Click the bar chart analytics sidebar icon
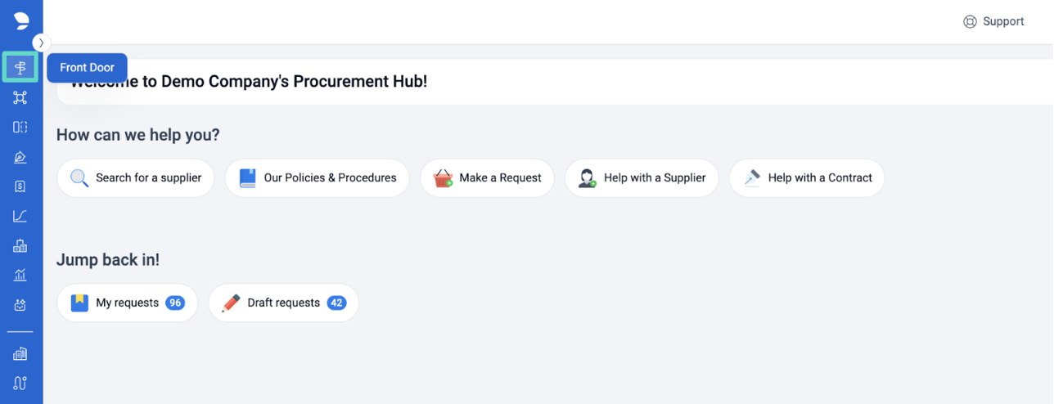 point(20,275)
